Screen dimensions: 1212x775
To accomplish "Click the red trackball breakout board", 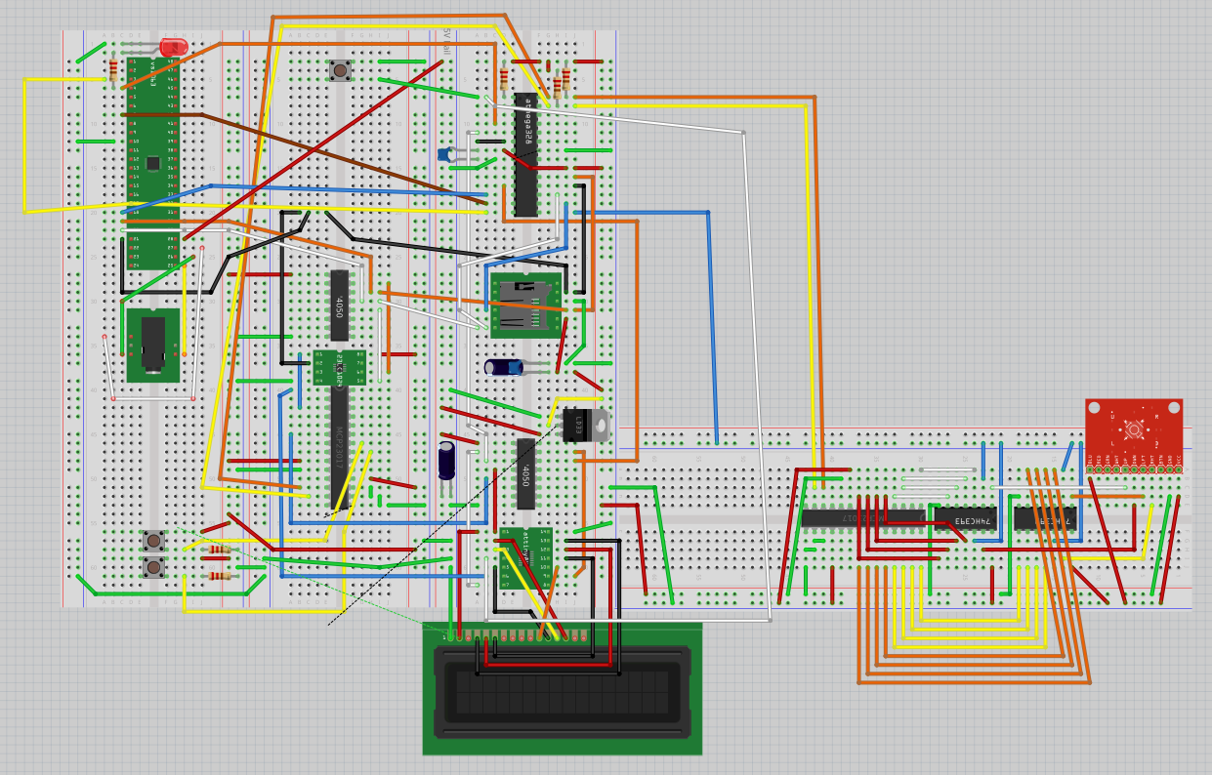I will (x=1134, y=435).
